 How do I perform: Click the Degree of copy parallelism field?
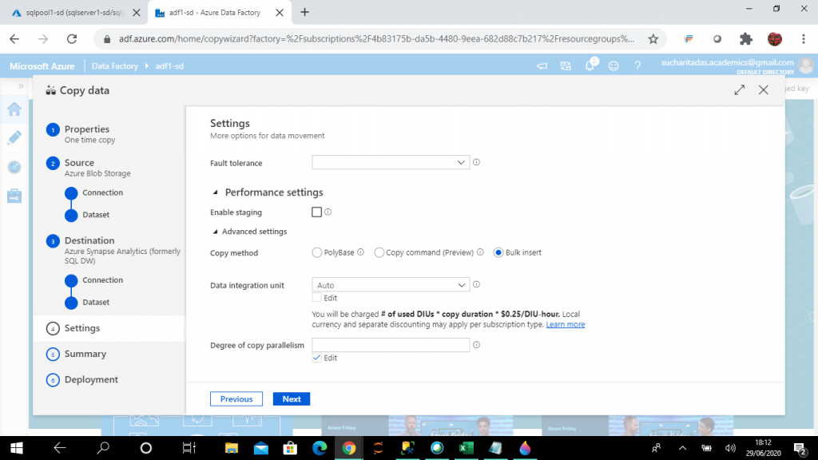tap(391, 345)
